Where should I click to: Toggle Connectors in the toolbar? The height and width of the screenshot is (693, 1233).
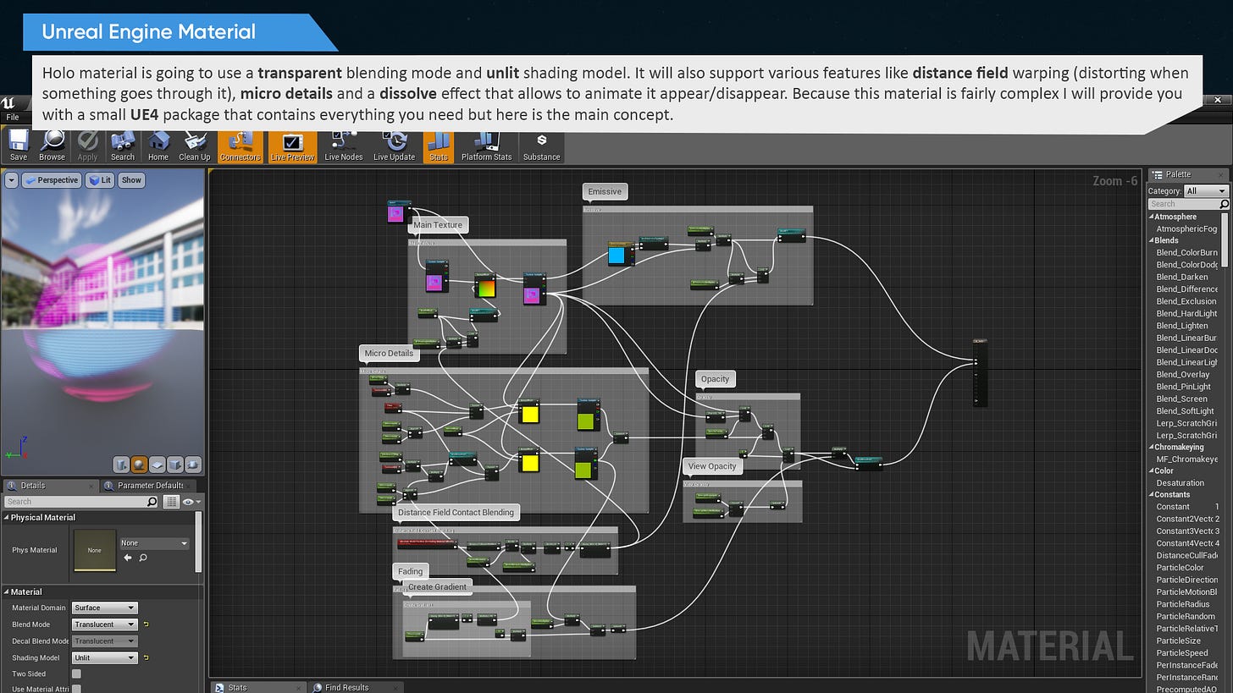click(x=241, y=146)
